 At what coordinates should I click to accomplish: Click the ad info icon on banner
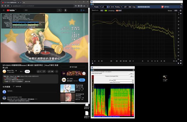[x=84, y=73]
